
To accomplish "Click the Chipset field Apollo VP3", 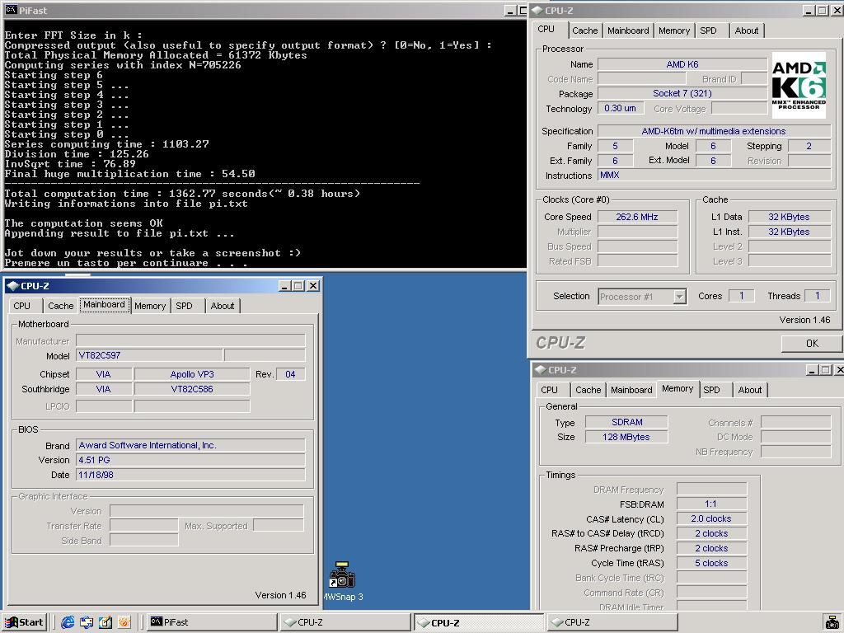I will coord(192,374).
